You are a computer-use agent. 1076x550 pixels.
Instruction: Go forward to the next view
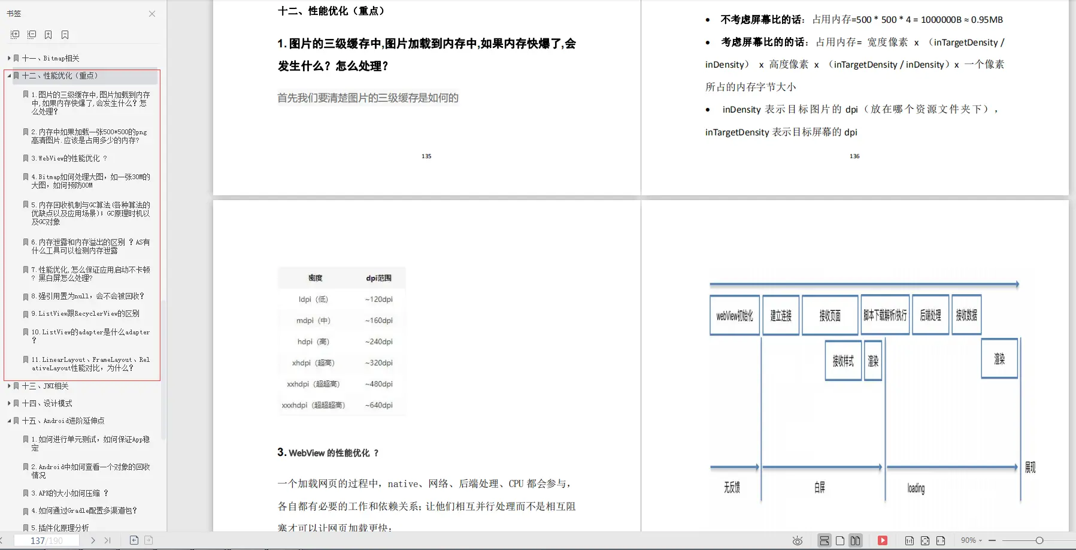(x=148, y=540)
